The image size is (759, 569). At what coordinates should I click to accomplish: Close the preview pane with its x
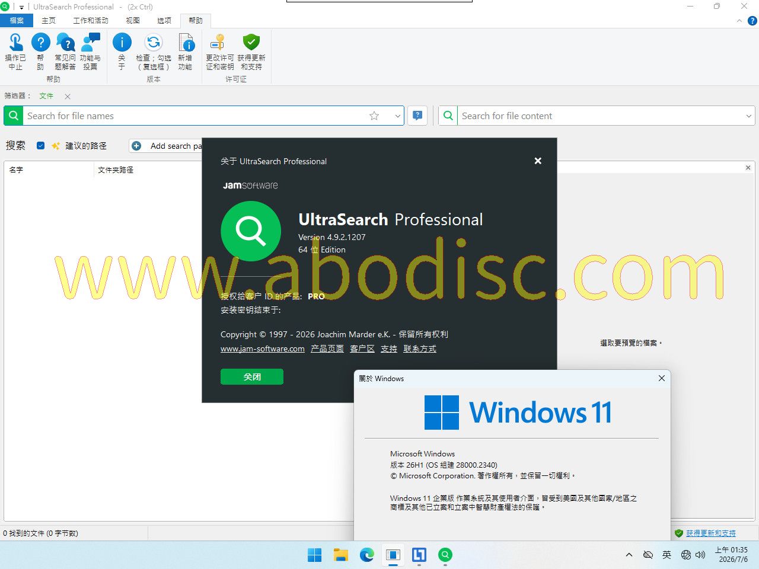click(748, 168)
